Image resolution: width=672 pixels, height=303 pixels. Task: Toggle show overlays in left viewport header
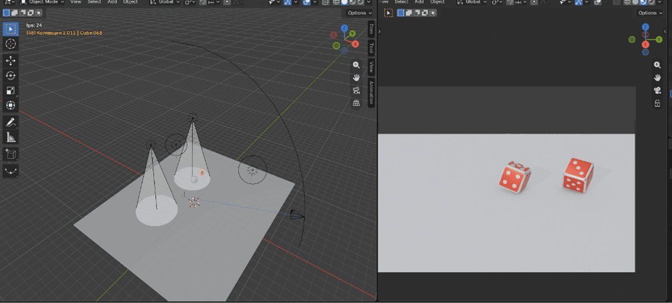[x=307, y=2]
